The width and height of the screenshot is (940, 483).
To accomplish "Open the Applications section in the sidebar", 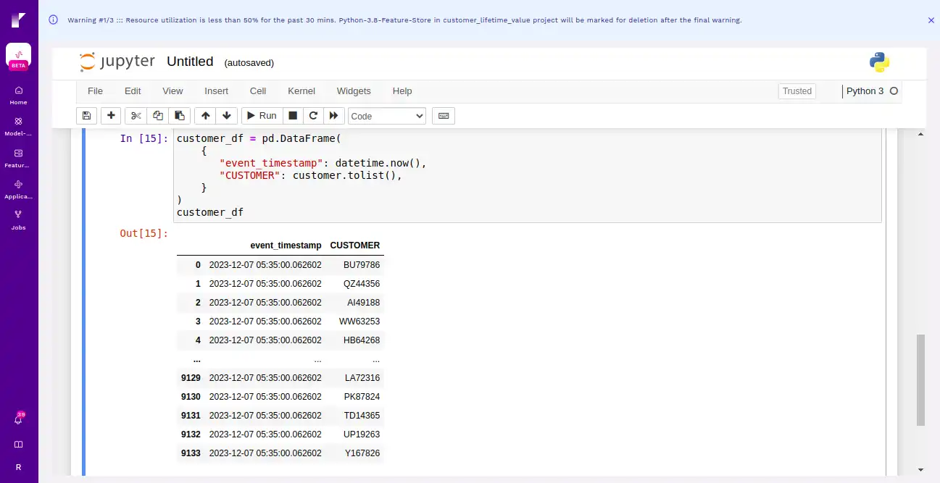I will [x=19, y=189].
